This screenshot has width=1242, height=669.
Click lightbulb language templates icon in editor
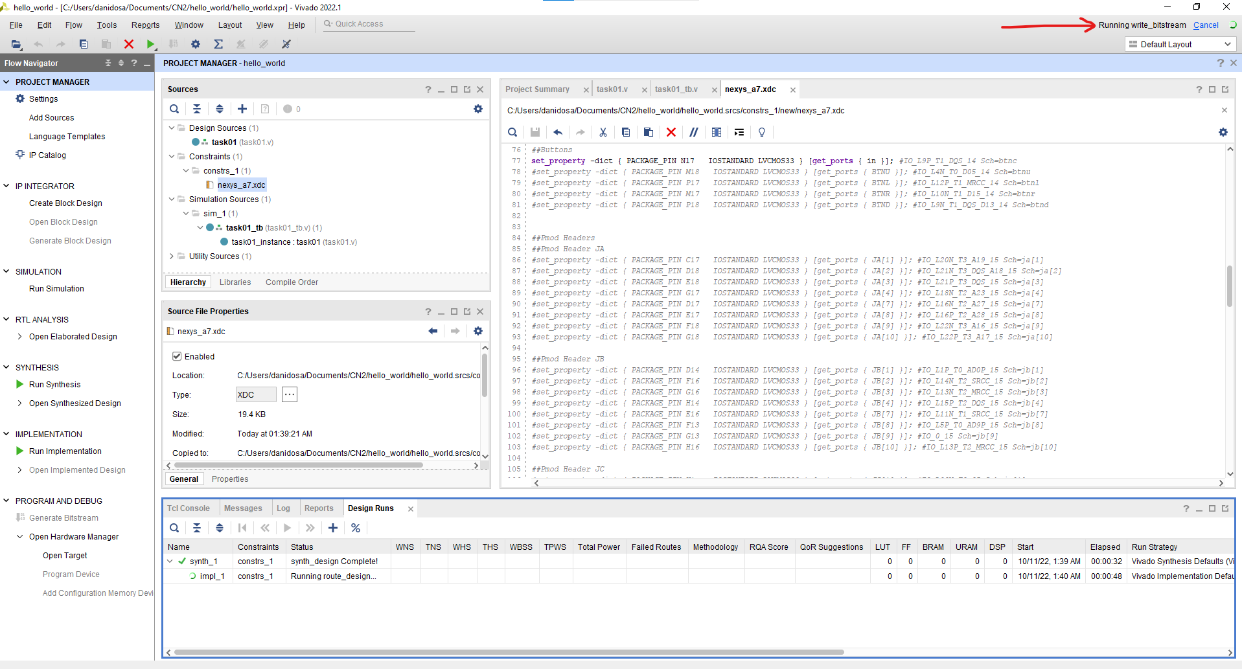pyautogui.click(x=762, y=132)
